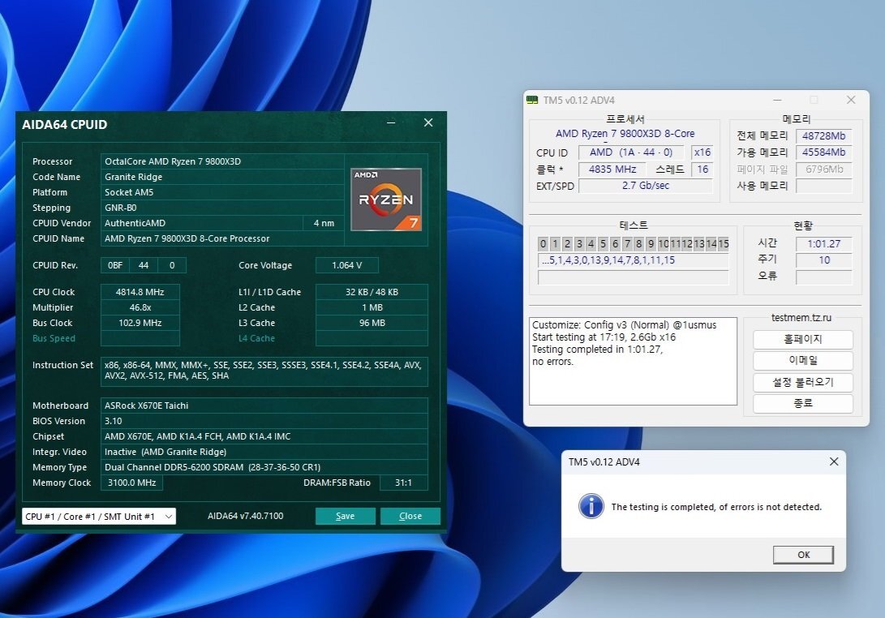Screen dimensions: 885x618
Task: Click the 4 nm process value
Action: [324, 223]
